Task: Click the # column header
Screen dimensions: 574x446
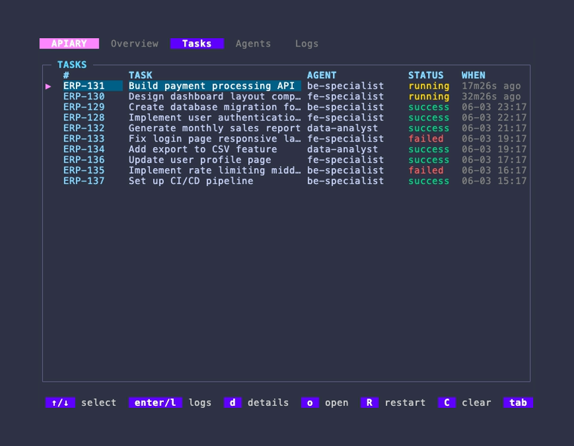Action: tap(66, 75)
